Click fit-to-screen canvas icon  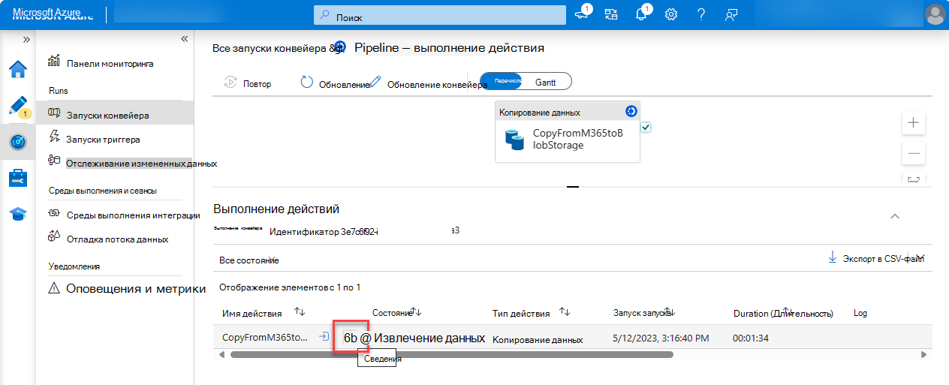pyautogui.click(x=914, y=180)
